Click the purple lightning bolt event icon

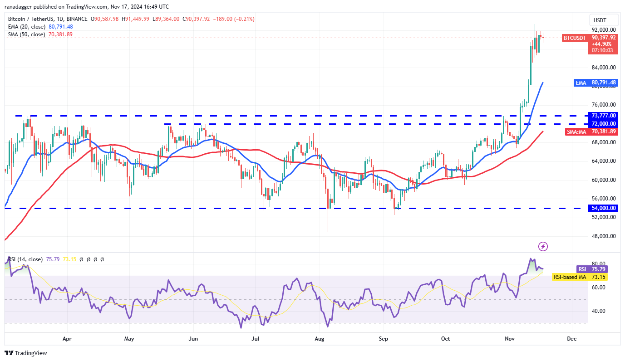click(543, 247)
